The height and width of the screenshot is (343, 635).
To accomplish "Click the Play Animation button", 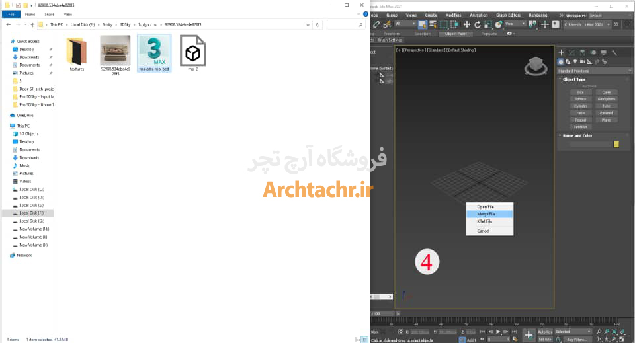I will coord(498,332).
